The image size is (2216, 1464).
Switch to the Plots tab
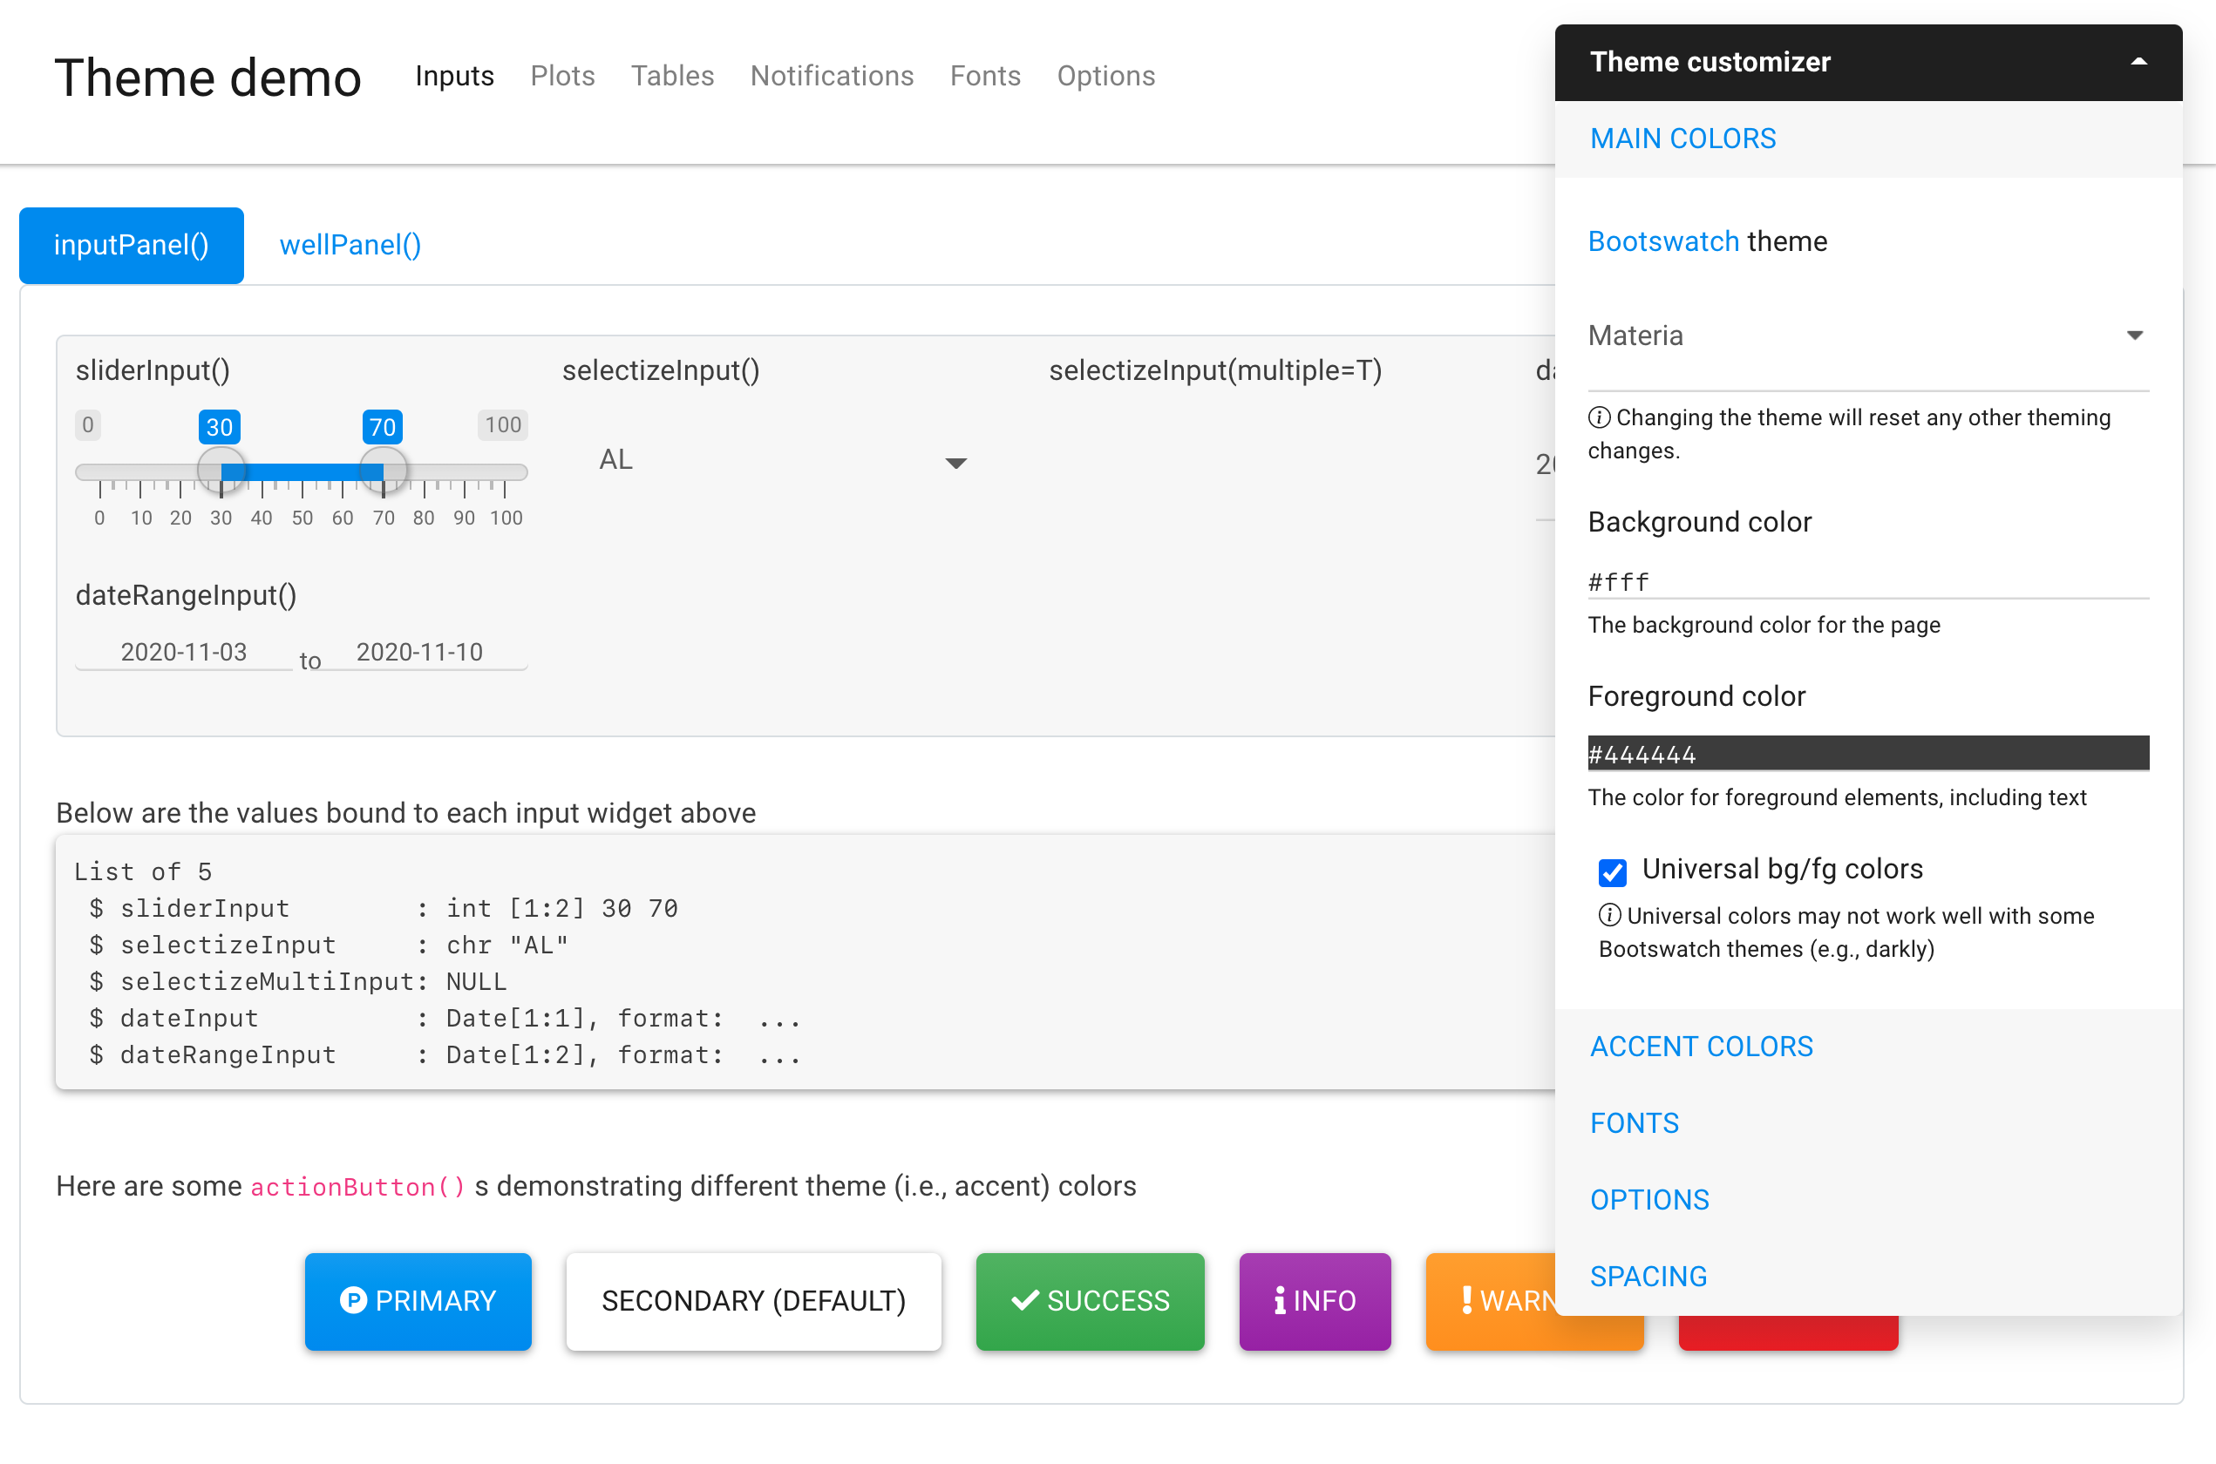tap(562, 76)
